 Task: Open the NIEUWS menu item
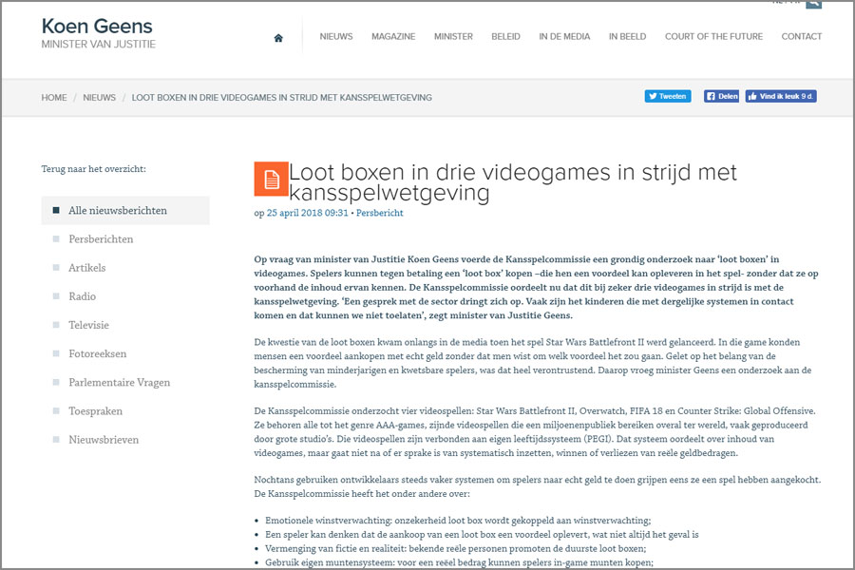(336, 36)
